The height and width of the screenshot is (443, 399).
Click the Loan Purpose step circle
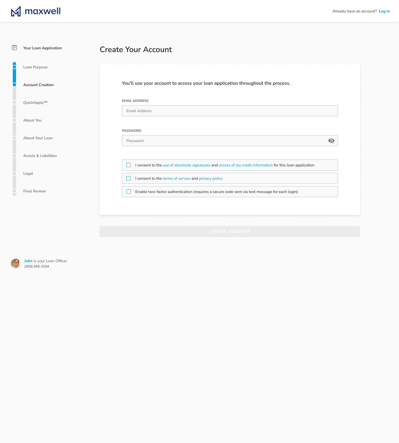[14, 67]
